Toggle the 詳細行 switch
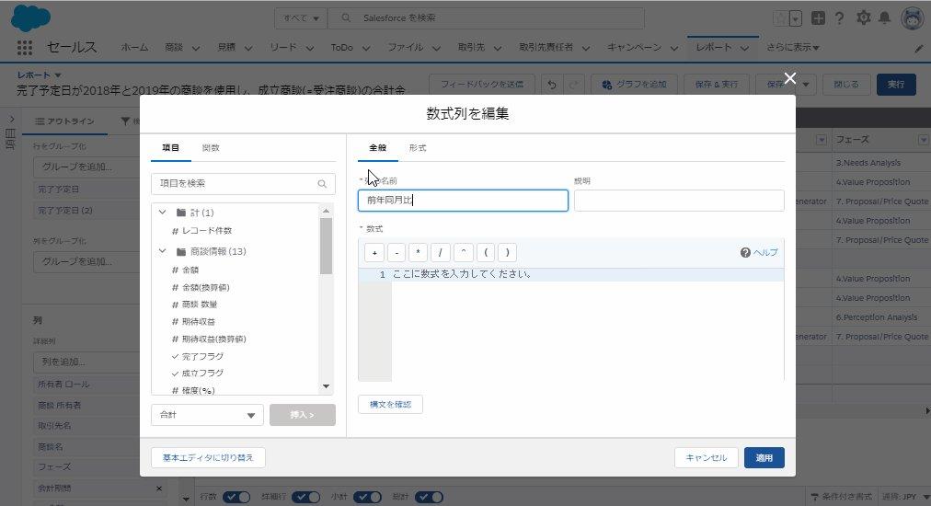Screen dimensions: 931x506 pos(305,497)
